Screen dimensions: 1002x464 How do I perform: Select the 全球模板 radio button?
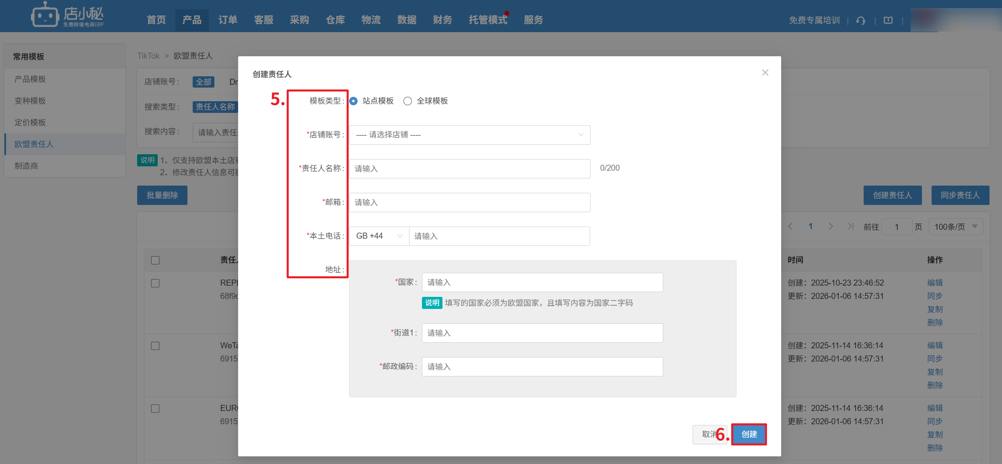click(407, 101)
